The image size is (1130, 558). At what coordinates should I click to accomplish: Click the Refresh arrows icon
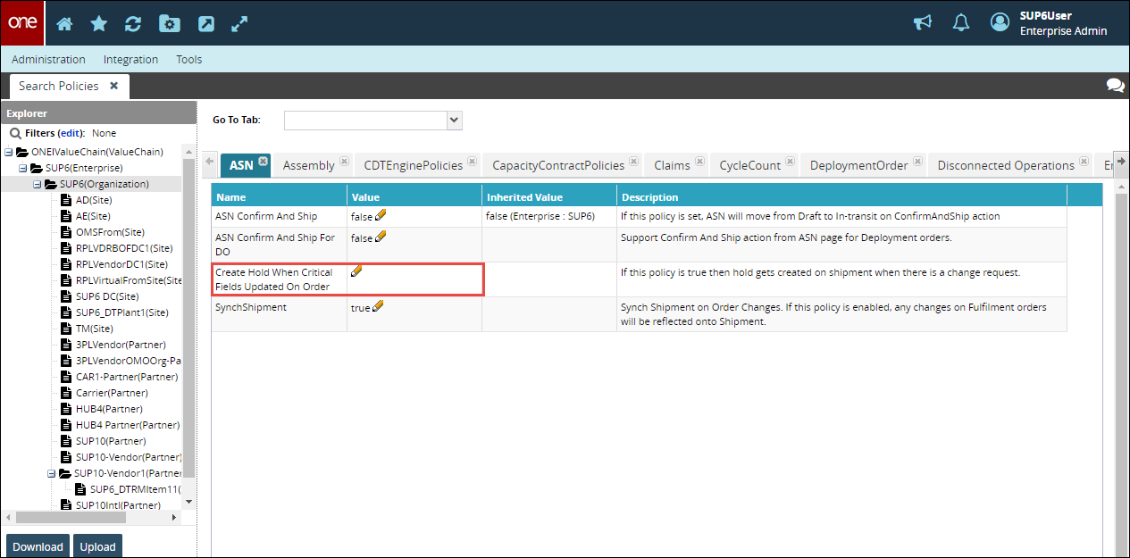[133, 24]
